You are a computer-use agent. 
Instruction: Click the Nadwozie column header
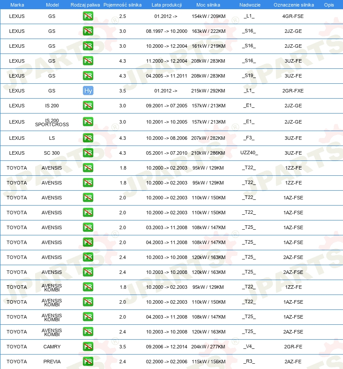click(x=250, y=5)
